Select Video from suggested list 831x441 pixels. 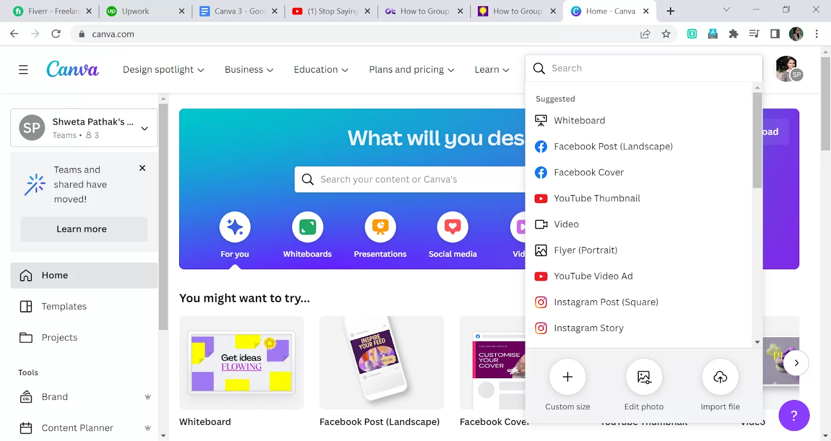[x=639, y=224]
